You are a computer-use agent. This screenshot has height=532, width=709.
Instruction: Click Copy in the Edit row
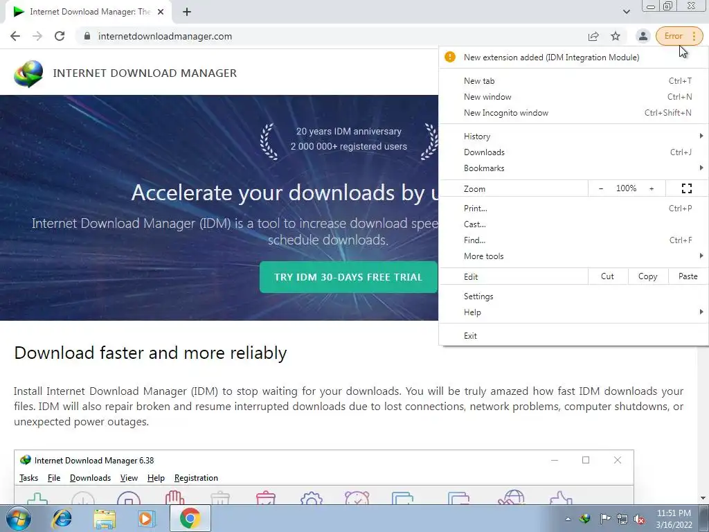tap(647, 276)
